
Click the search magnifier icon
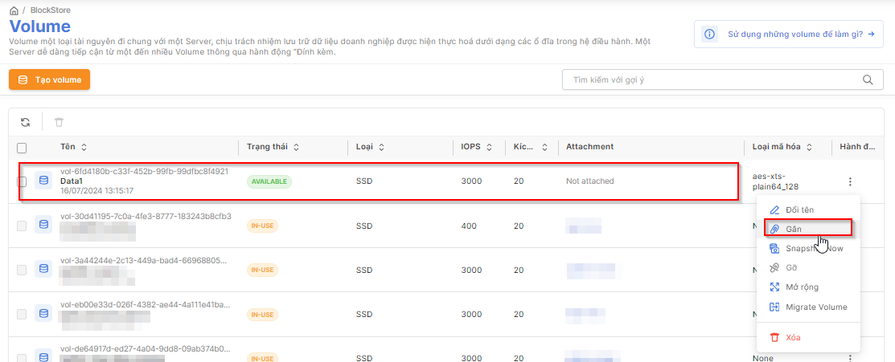(867, 80)
